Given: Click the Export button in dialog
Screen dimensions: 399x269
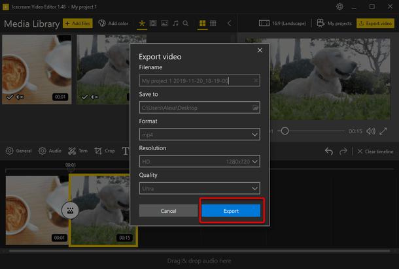Looking at the screenshot, I should point(231,211).
